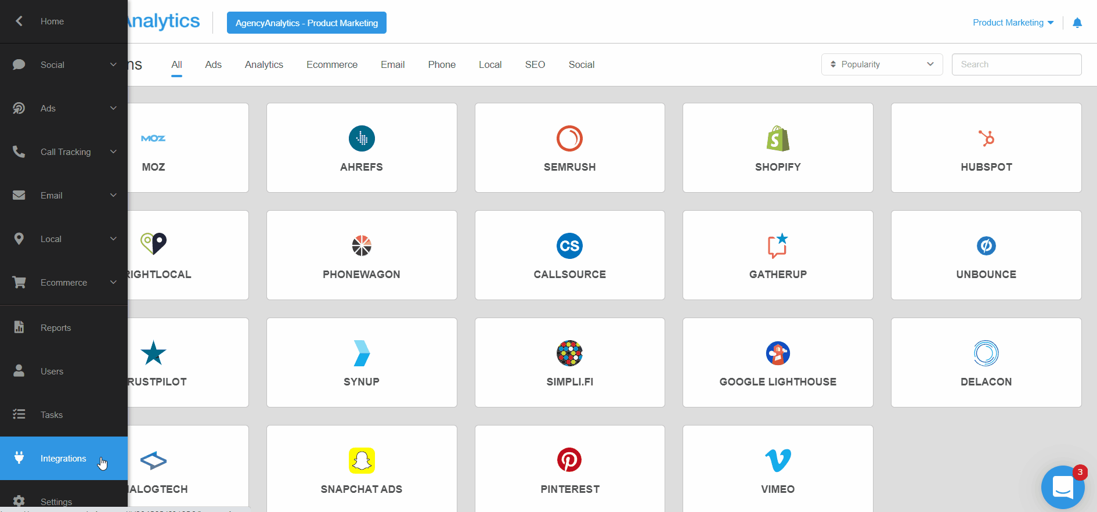Click the Email envelope icon in sidebar
The height and width of the screenshot is (512, 1097).
tap(19, 195)
